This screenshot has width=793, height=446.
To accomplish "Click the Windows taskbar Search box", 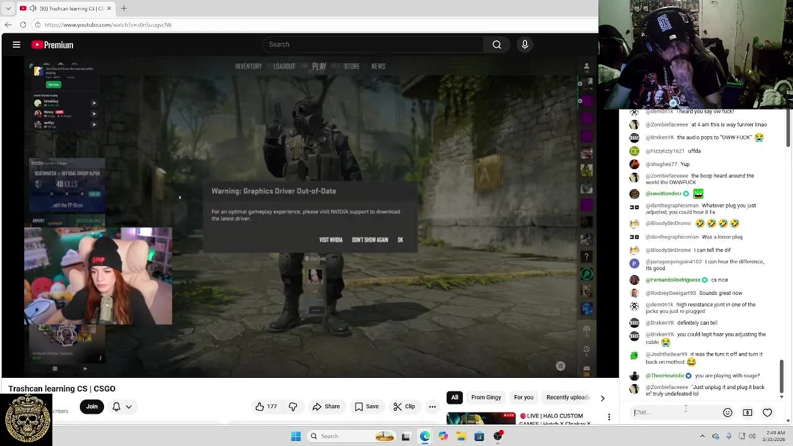I will pyautogui.click(x=352, y=436).
